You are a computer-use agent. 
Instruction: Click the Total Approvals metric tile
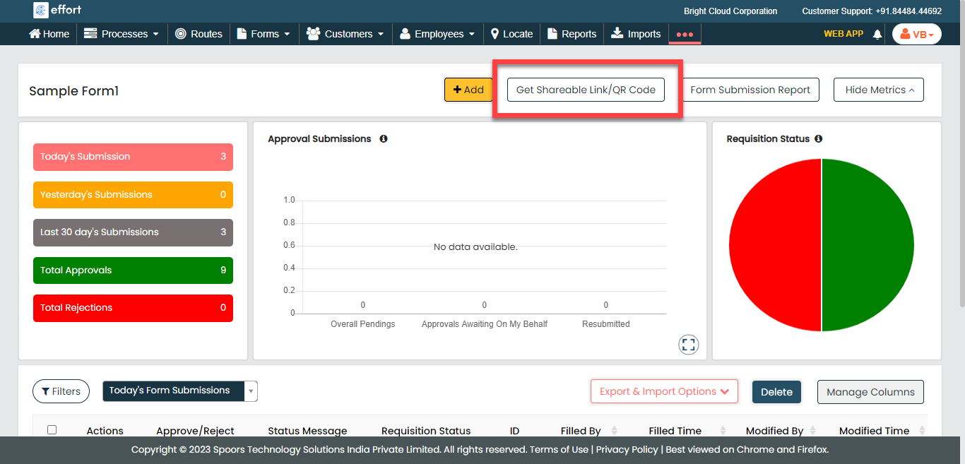click(133, 270)
